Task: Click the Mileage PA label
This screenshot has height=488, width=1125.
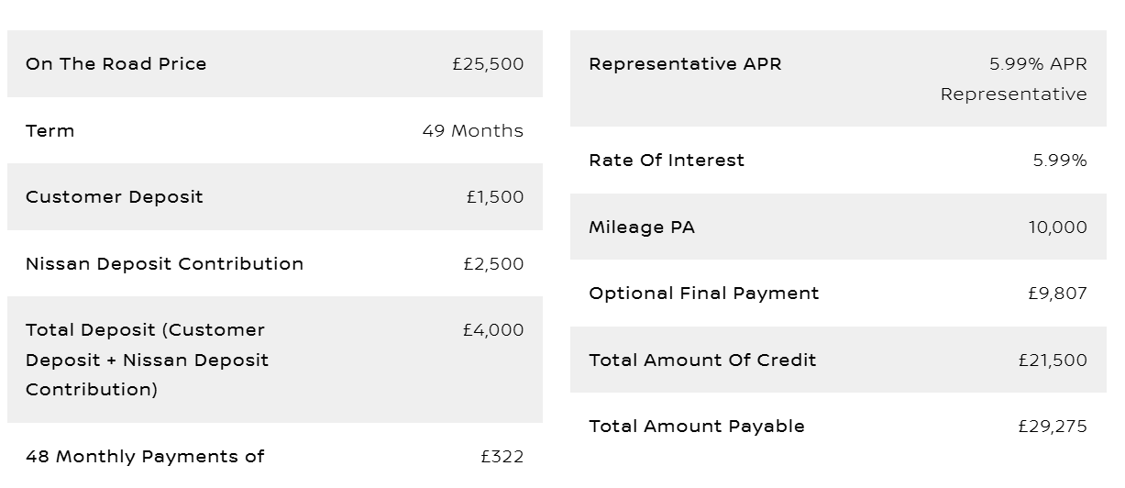Action: click(642, 227)
